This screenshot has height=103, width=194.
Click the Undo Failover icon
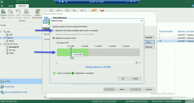tap(18, 12)
